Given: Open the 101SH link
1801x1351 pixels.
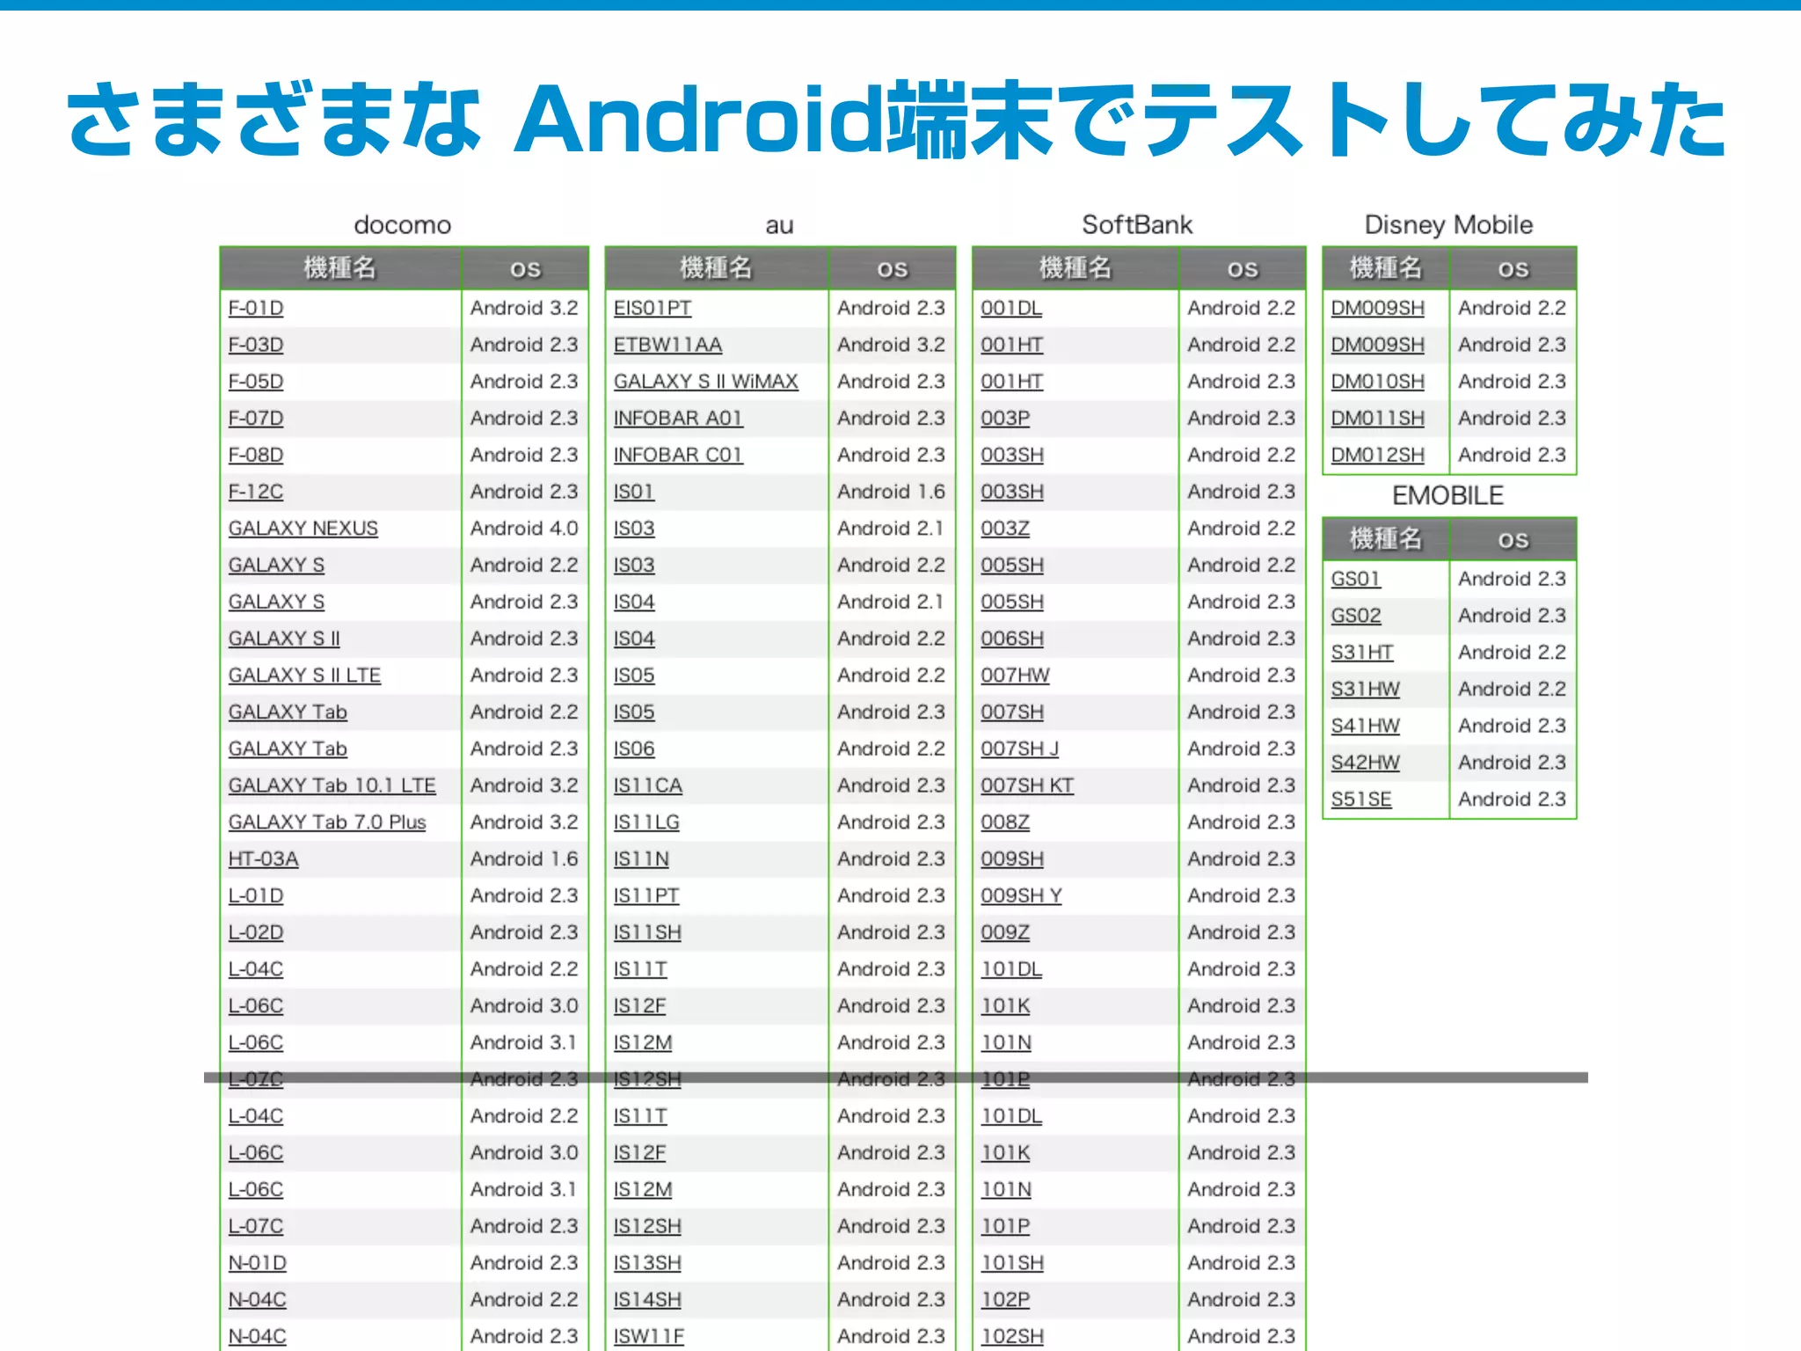Looking at the screenshot, I should click(1012, 1263).
